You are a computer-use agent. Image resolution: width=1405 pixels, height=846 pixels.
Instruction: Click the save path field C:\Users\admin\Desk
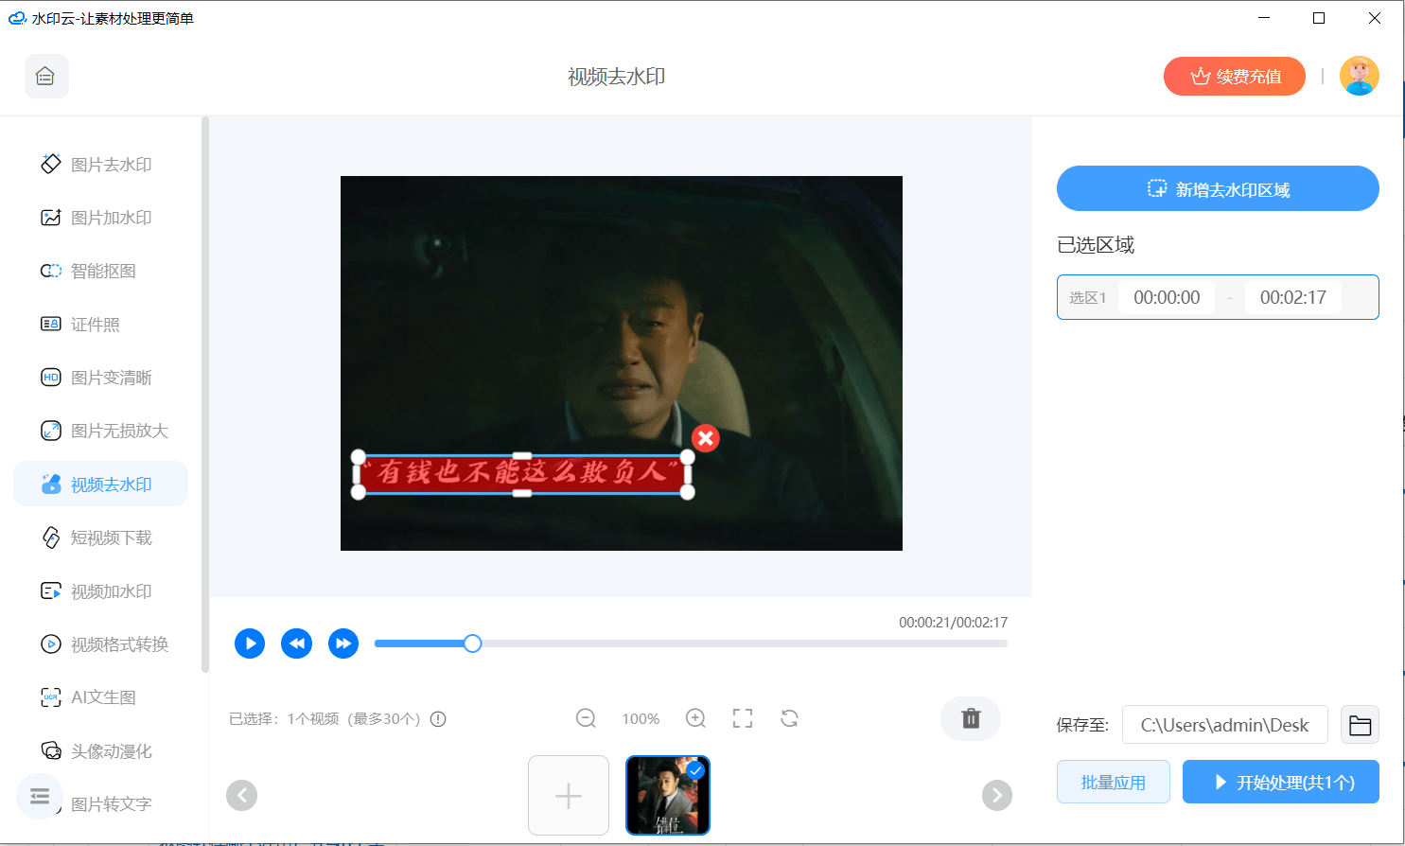click(x=1225, y=725)
